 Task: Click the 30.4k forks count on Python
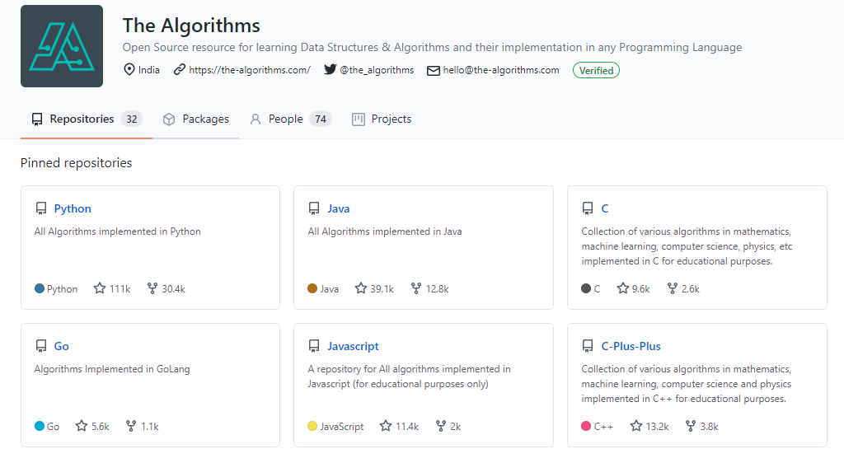(x=173, y=289)
